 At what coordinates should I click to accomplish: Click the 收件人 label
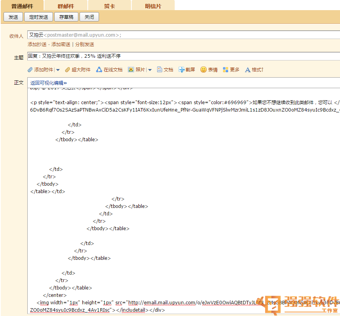pos(16,36)
